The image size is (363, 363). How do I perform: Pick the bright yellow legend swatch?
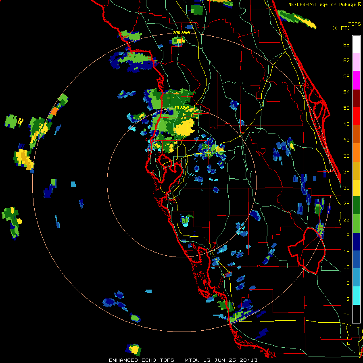click(356, 188)
